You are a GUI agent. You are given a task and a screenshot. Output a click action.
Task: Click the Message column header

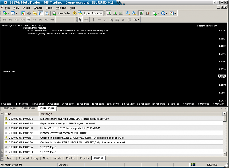(x=131, y=114)
